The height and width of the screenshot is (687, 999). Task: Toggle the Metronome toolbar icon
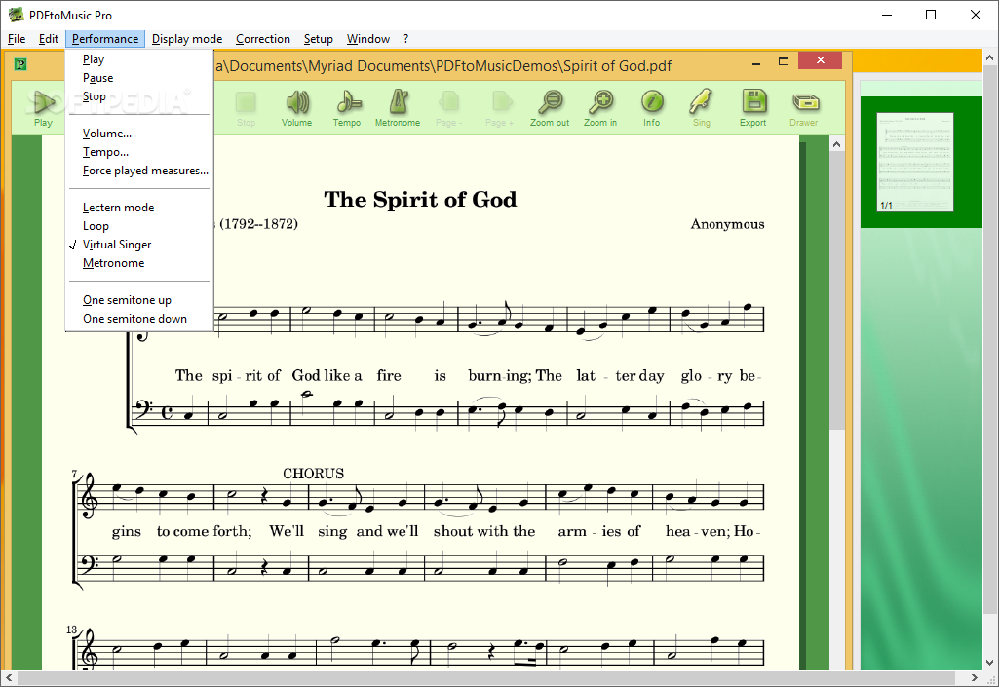click(x=398, y=108)
